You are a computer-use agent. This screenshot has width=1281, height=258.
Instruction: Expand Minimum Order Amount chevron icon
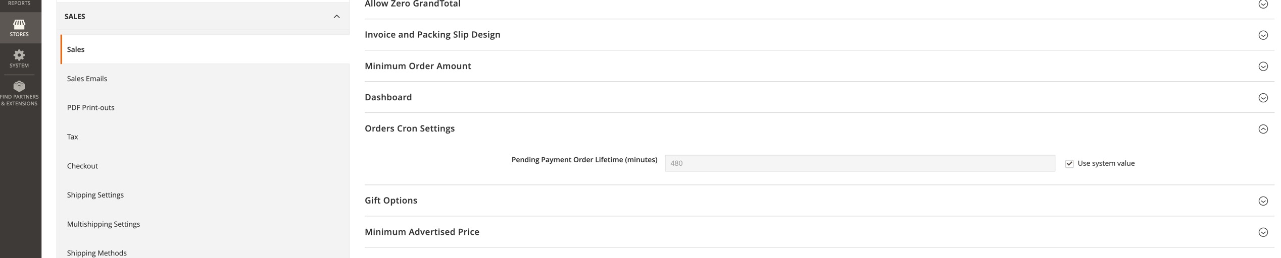click(x=1262, y=66)
